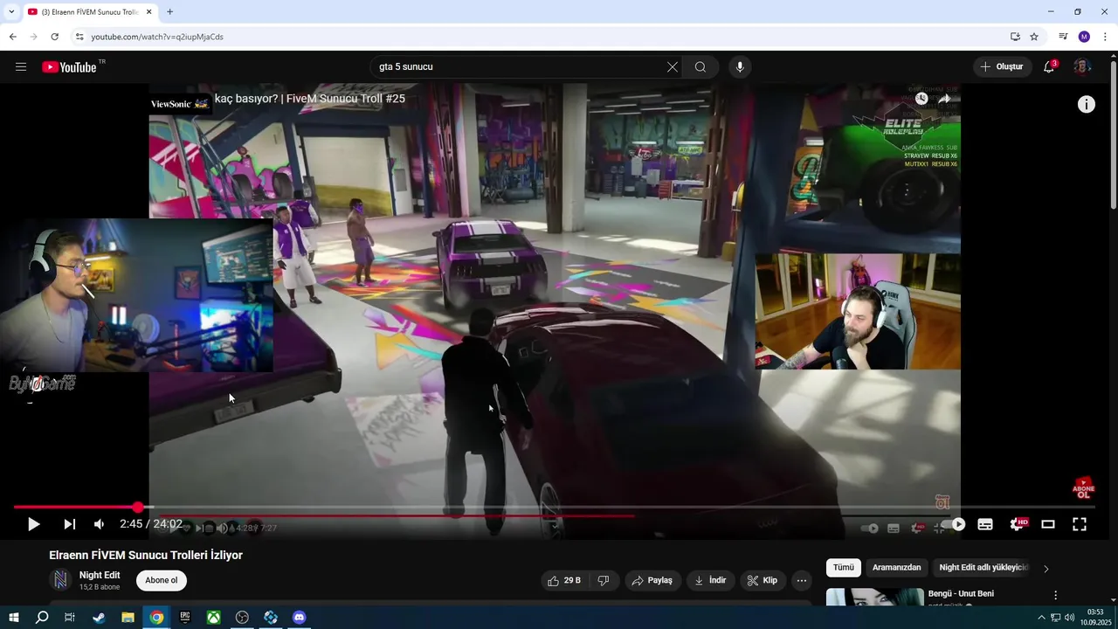The width and height of the screenshot is (1118, 629).
Task: Show video info cards icon
Action: tap(1087, 105)
